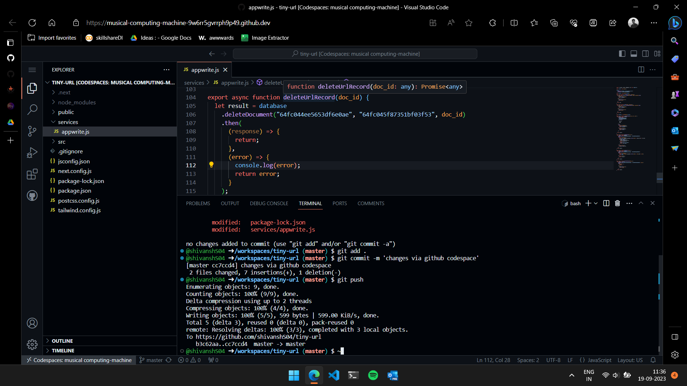Click the master branch indicator
Viewport: 687px width, 386px height.
pyautogui.click(x=152, y=360)
